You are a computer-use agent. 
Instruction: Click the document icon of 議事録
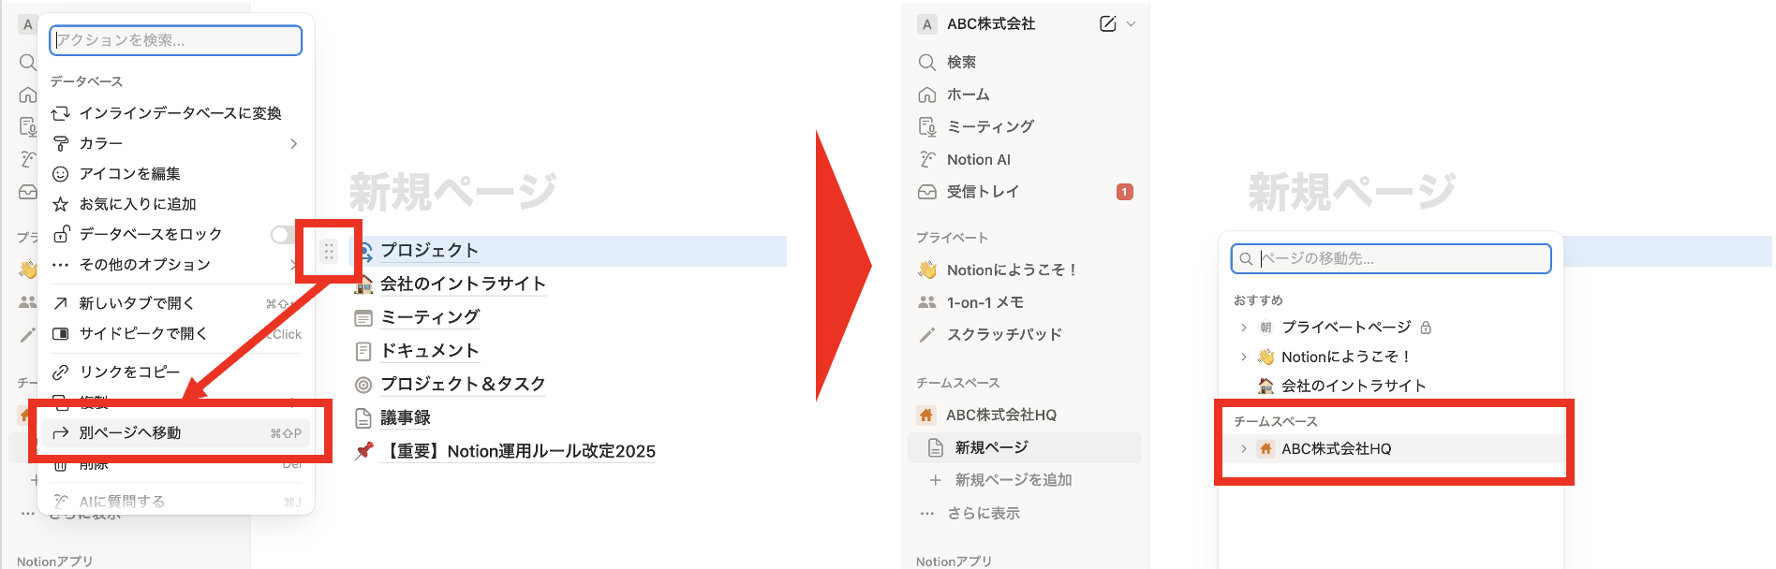point(363,418)
